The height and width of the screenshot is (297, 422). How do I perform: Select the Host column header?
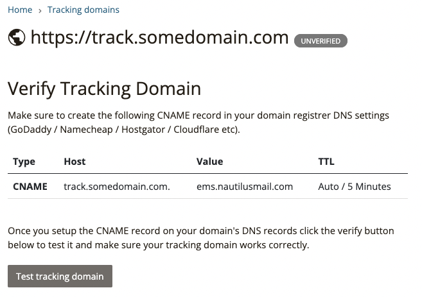[75, 162]
